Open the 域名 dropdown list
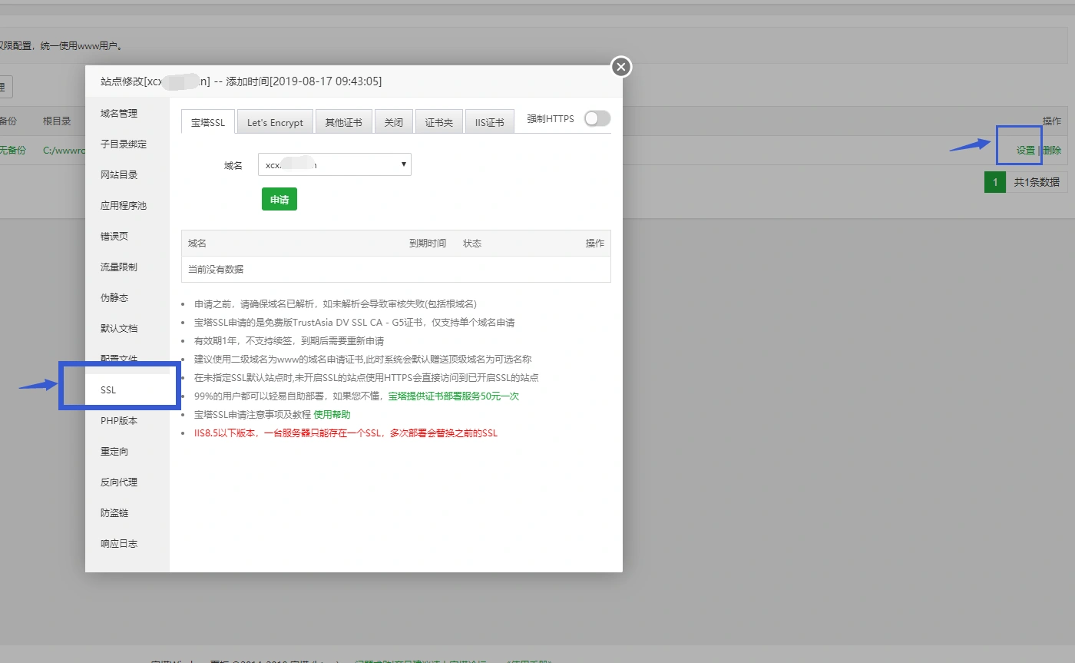The height and width of the screenshot is (663, 1075). pos(334,164)
